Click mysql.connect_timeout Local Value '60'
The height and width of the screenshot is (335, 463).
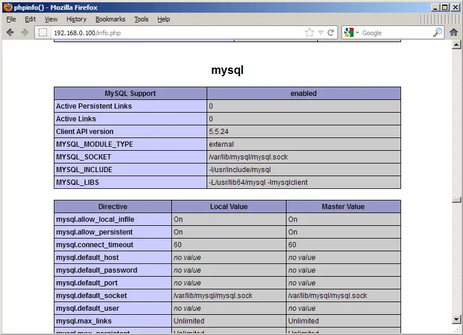[178, 244]
